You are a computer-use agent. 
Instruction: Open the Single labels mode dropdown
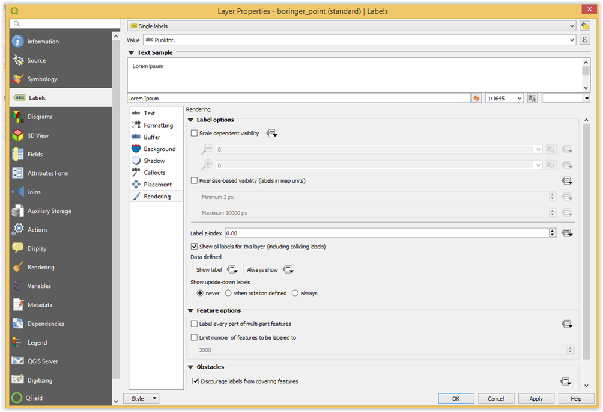351,26
